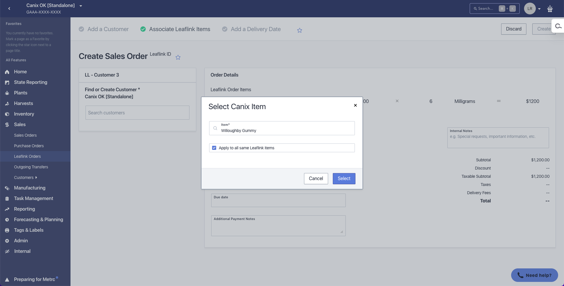This screenshot has height=286, width=564.
Task: Cancel the item selection dialog
Action: coord(316,179)
